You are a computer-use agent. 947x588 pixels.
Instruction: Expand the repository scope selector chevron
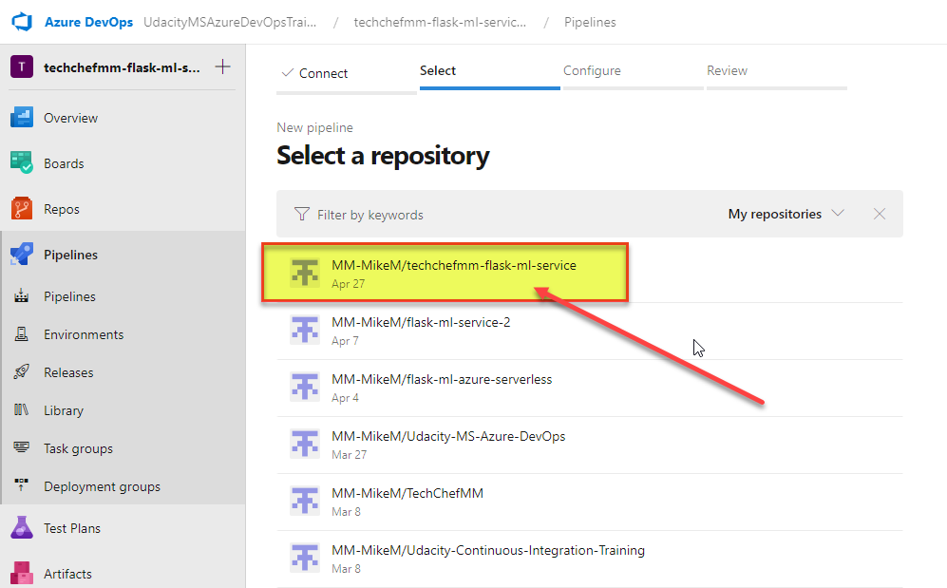838,214
